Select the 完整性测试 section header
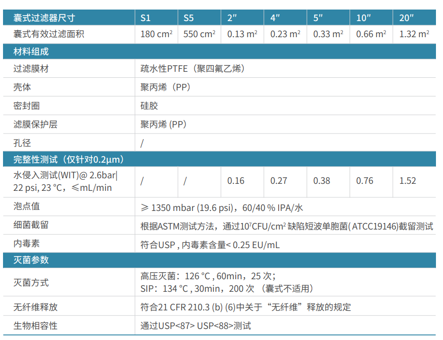This screenshot has height=340, width=443. [68, 160]
